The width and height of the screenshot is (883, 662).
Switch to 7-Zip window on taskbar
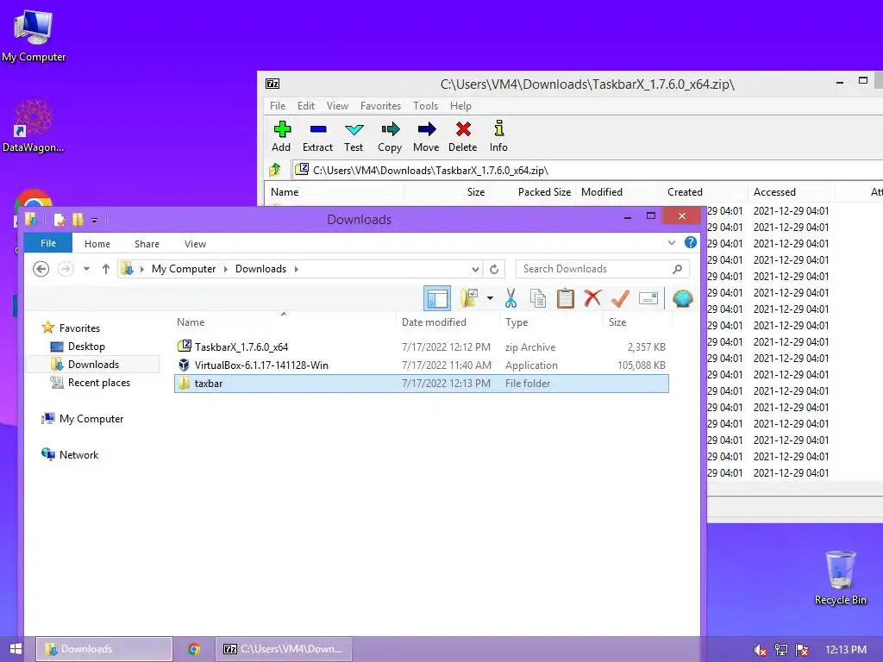[283, 649]
